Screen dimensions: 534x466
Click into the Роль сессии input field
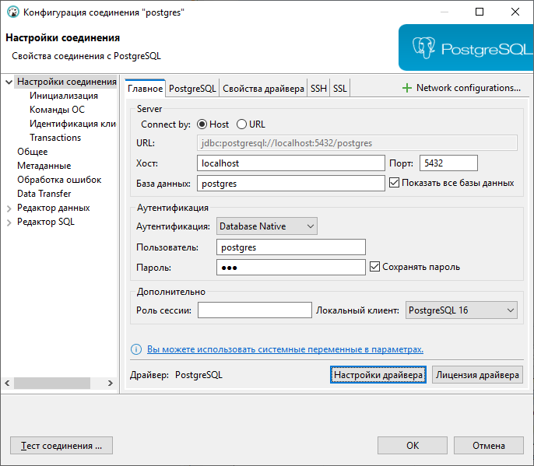click(255, 310)
